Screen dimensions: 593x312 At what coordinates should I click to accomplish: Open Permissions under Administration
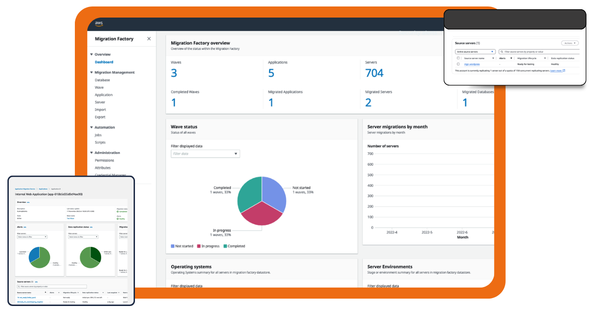pyautogui.click(x=104, y=160)
